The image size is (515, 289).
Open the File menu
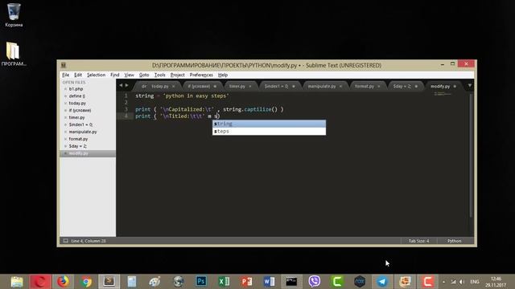[x=66, y=75]
